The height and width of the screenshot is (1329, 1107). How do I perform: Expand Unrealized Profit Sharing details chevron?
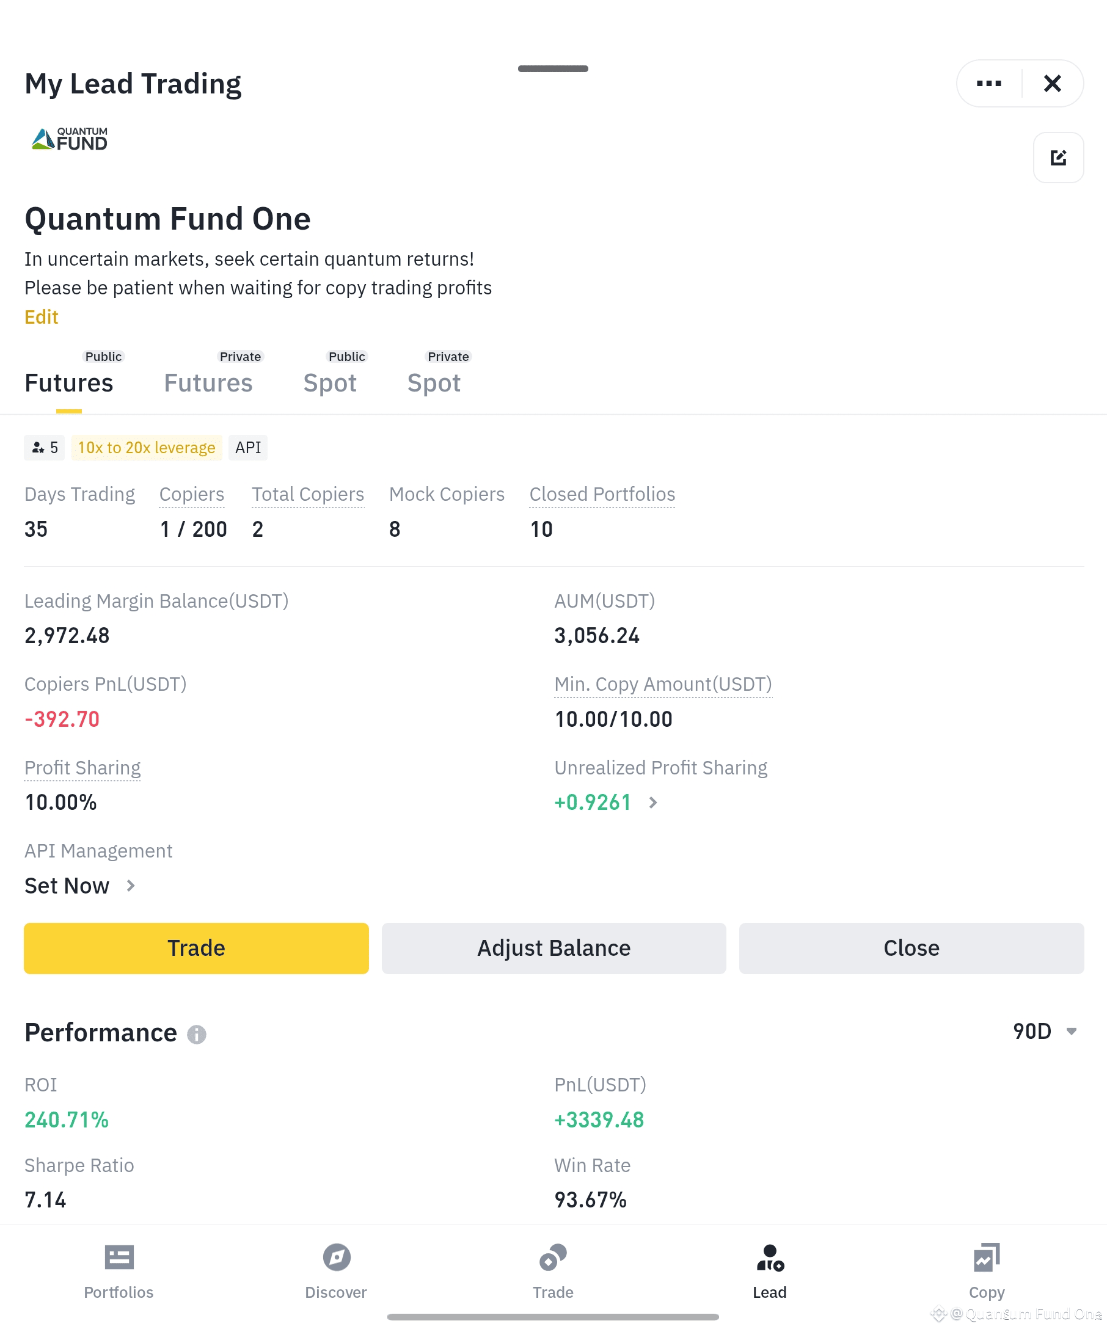pyautogui.click(x=653, y=803)
